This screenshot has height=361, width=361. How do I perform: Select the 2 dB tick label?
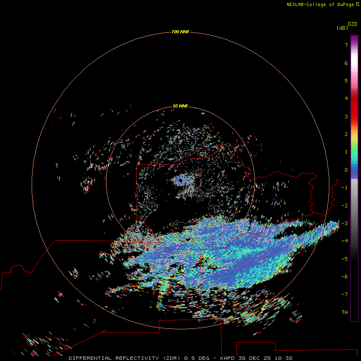[346, 134]
